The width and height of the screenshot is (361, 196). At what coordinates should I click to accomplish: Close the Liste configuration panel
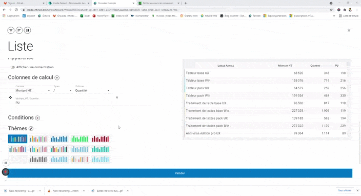point(349,30)
